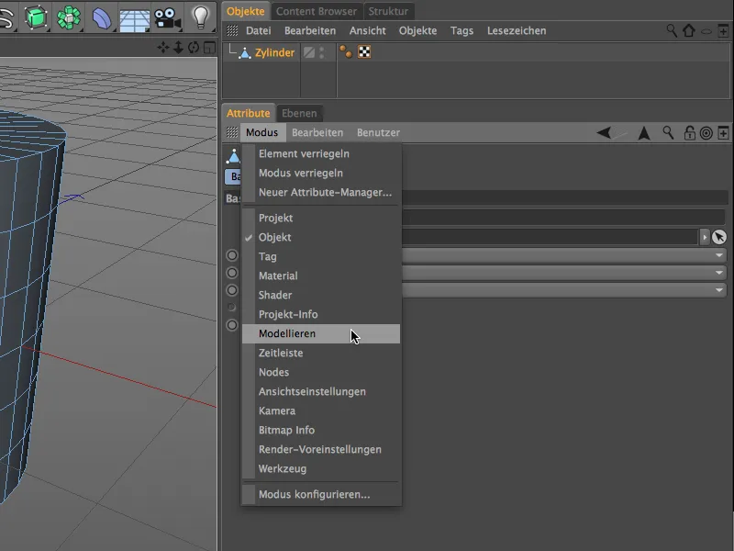Select the checked Objekt mode

click(x=321, y=237)
